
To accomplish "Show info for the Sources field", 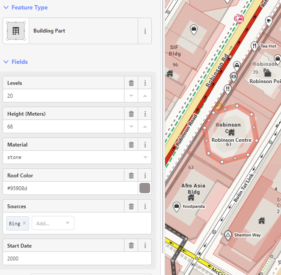I will point(145,206).
